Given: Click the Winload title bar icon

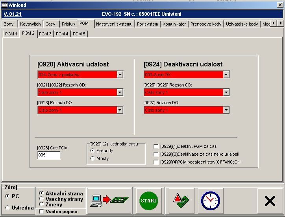Looking at the screenshot, I should [x=4, y=4].
